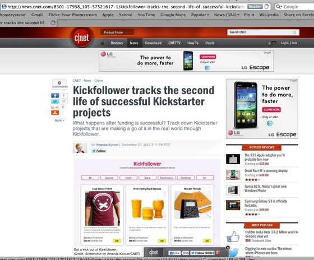Open the Reviews navigation menu
The image size is (314, 260).
(117, 43)
